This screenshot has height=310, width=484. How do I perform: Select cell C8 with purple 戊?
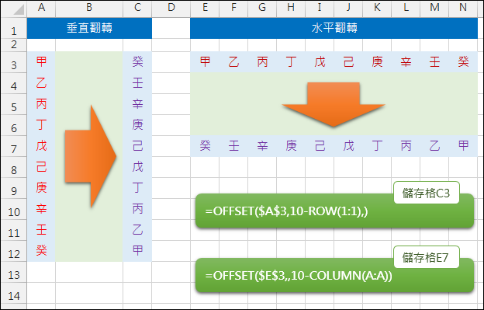click(x=137, y=167)
